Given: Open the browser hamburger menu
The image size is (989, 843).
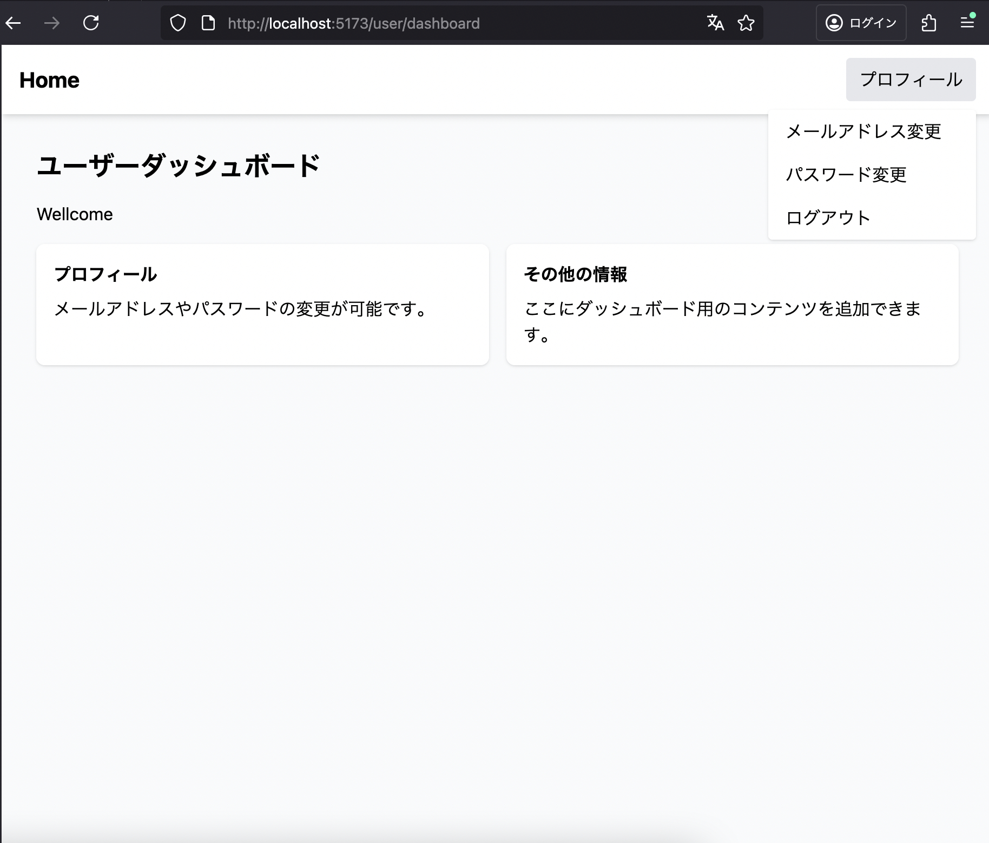Looking at the screenshot, I should click(968, 23).
